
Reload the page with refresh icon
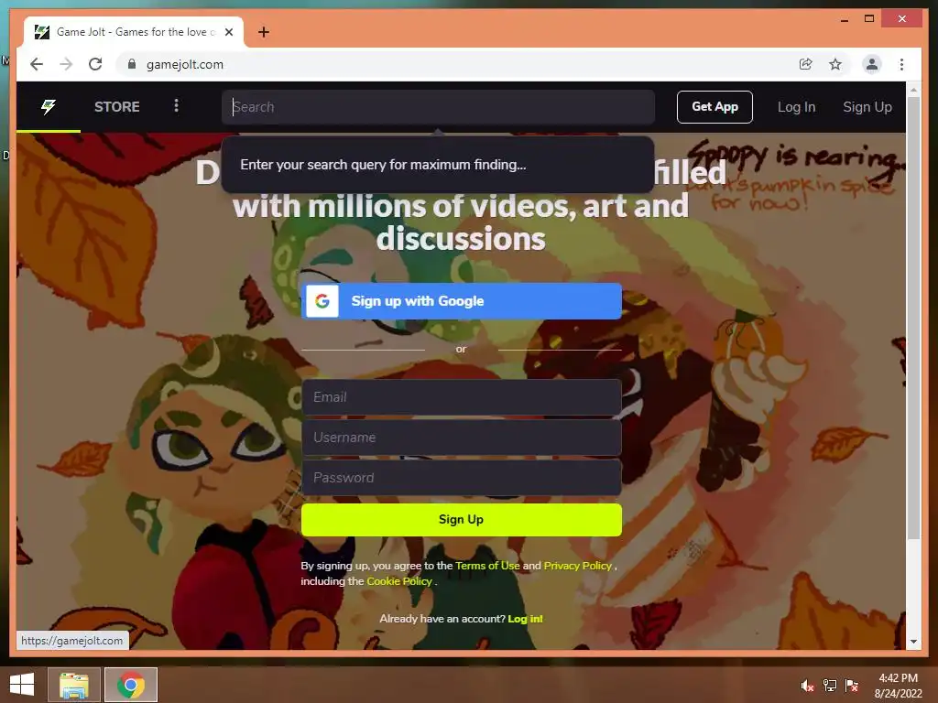click(x=95, y=65)
